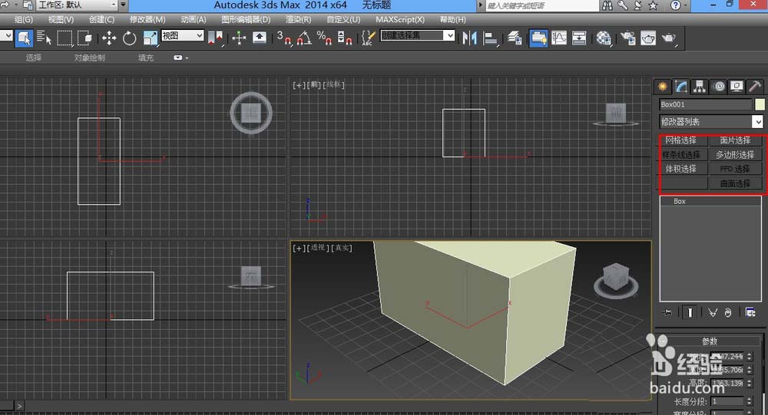Viewport: 768px width, 415px height.
Task: Click the 网格选择 modifier button
Action: [681, 140]
